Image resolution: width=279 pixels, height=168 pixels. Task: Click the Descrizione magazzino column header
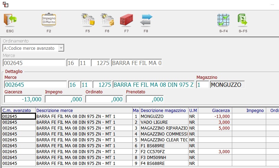coord(164,111)
